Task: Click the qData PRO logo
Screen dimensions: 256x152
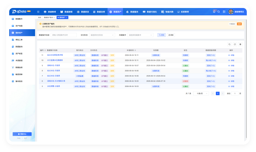Action: (21, 12)
